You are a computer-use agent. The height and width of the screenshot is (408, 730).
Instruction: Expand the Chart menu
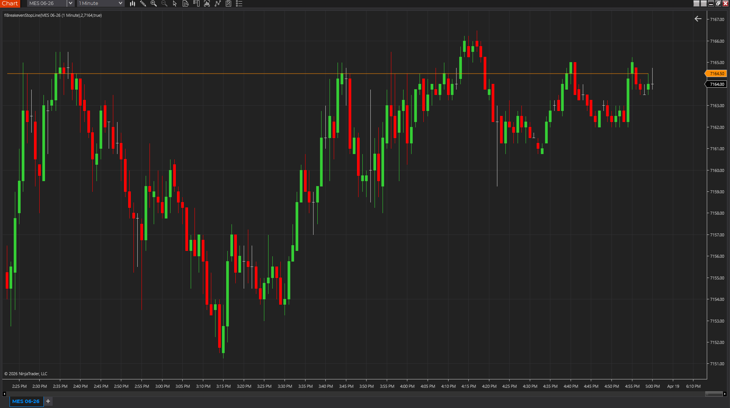(x=10, y=3)
